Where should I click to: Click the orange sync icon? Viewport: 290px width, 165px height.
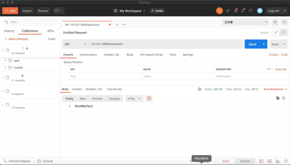pyautogui.click(x=219, y=11)
